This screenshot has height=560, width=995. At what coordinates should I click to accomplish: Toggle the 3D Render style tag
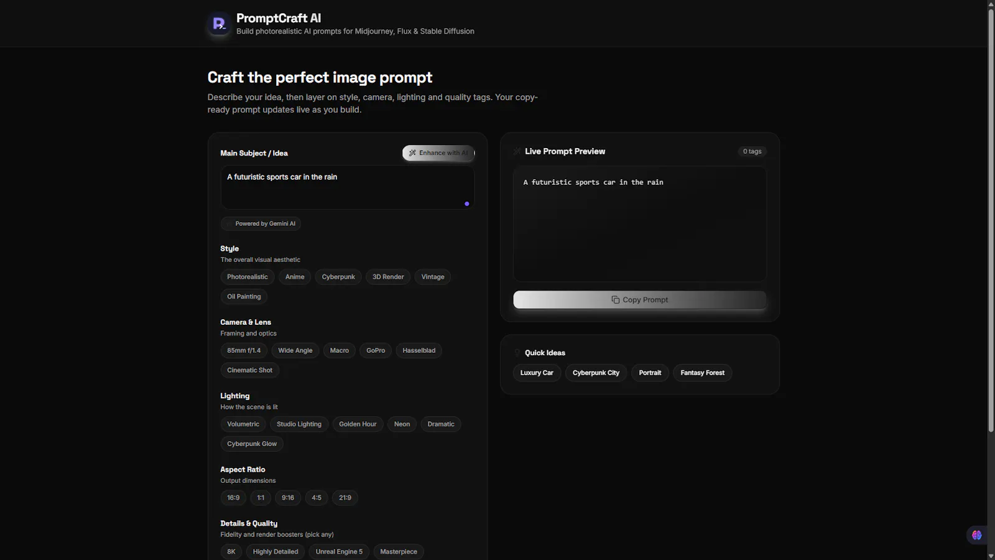(x=388, y=277)
